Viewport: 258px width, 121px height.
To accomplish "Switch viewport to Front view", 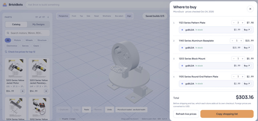I will (74, 16).
